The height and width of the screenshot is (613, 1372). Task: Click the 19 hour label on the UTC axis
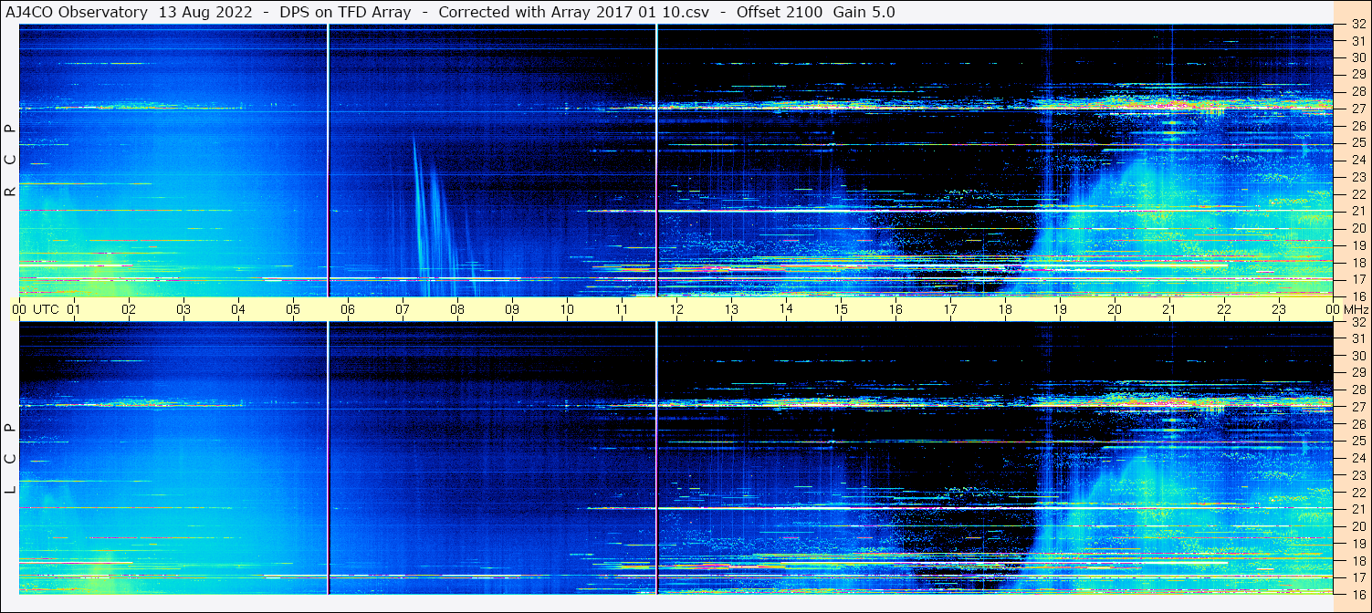tap(1060, 309)
